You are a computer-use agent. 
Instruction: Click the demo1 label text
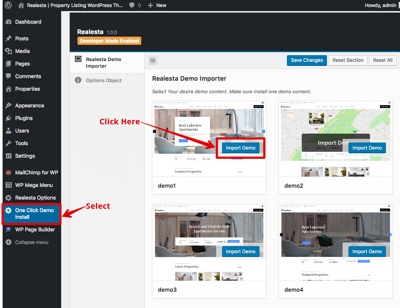(167, 186)
